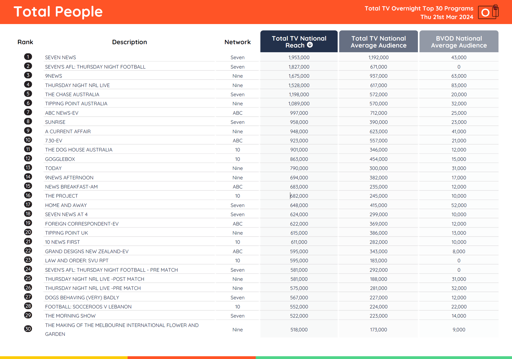Click the sort arrow in Reach header
The height and width of the screenshot is (359, 512).
(x=310, y=45)
